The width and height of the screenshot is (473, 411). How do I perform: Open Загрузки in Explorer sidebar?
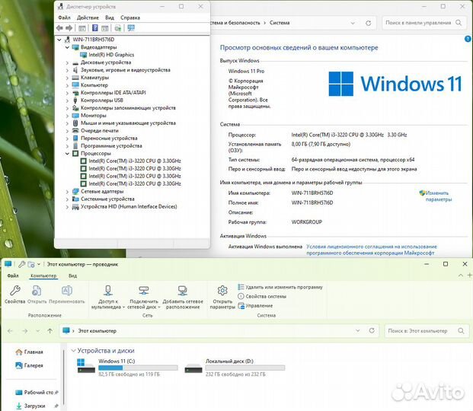click(x=37, y=406)
